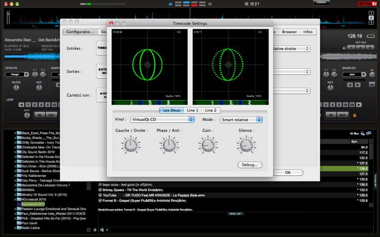The width and height of the screenshot is (380, 237).
Task: Double the loop with right deck right arrow
Action: pyautogui.click(x=359, y=105)
